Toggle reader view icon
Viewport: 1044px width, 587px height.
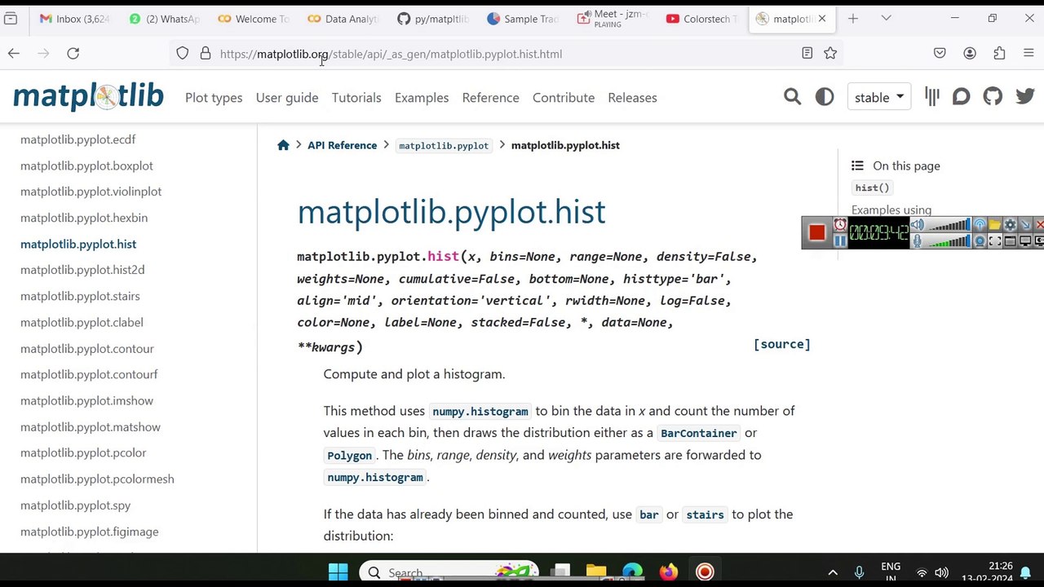807,53
